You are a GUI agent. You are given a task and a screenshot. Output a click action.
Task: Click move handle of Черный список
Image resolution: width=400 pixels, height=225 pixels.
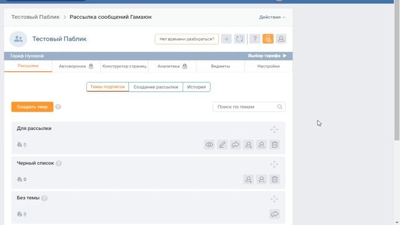[x=274, y=164]
